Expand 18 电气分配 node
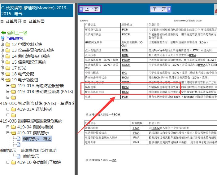This screenshot has width=217, height=175. pos(2,74)
